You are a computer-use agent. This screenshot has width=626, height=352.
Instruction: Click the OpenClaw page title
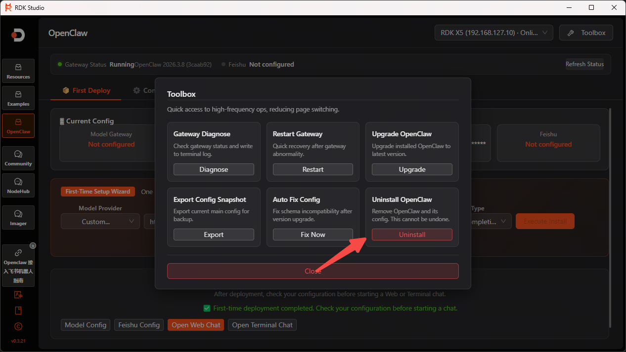pos(68,33)
